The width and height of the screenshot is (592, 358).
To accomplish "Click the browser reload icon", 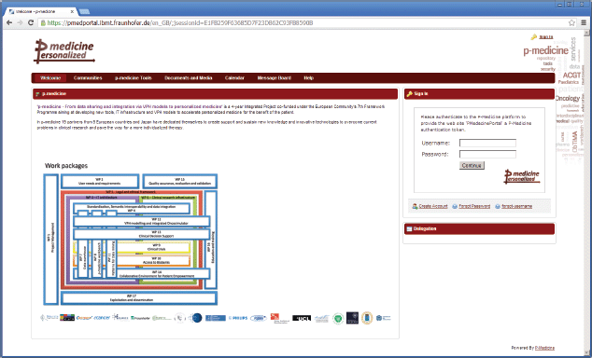I will [31, 23].
